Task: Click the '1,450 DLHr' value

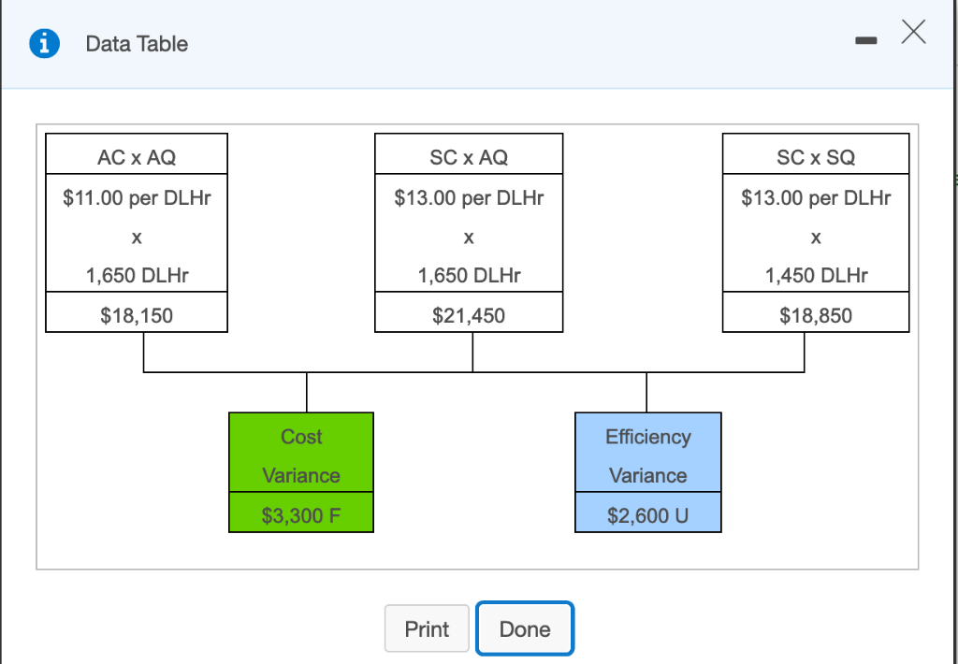Action: coord(816,276)
